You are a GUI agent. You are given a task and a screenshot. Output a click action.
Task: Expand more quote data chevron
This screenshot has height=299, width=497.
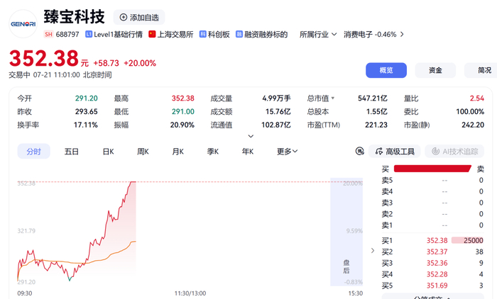click(x=251, y=136)
